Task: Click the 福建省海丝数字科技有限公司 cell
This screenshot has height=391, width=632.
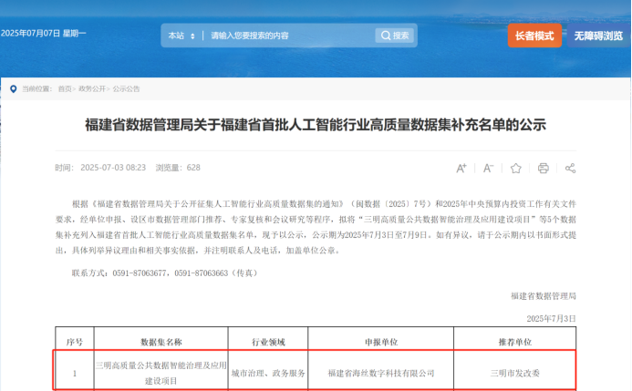Action: tap(380, 372)
